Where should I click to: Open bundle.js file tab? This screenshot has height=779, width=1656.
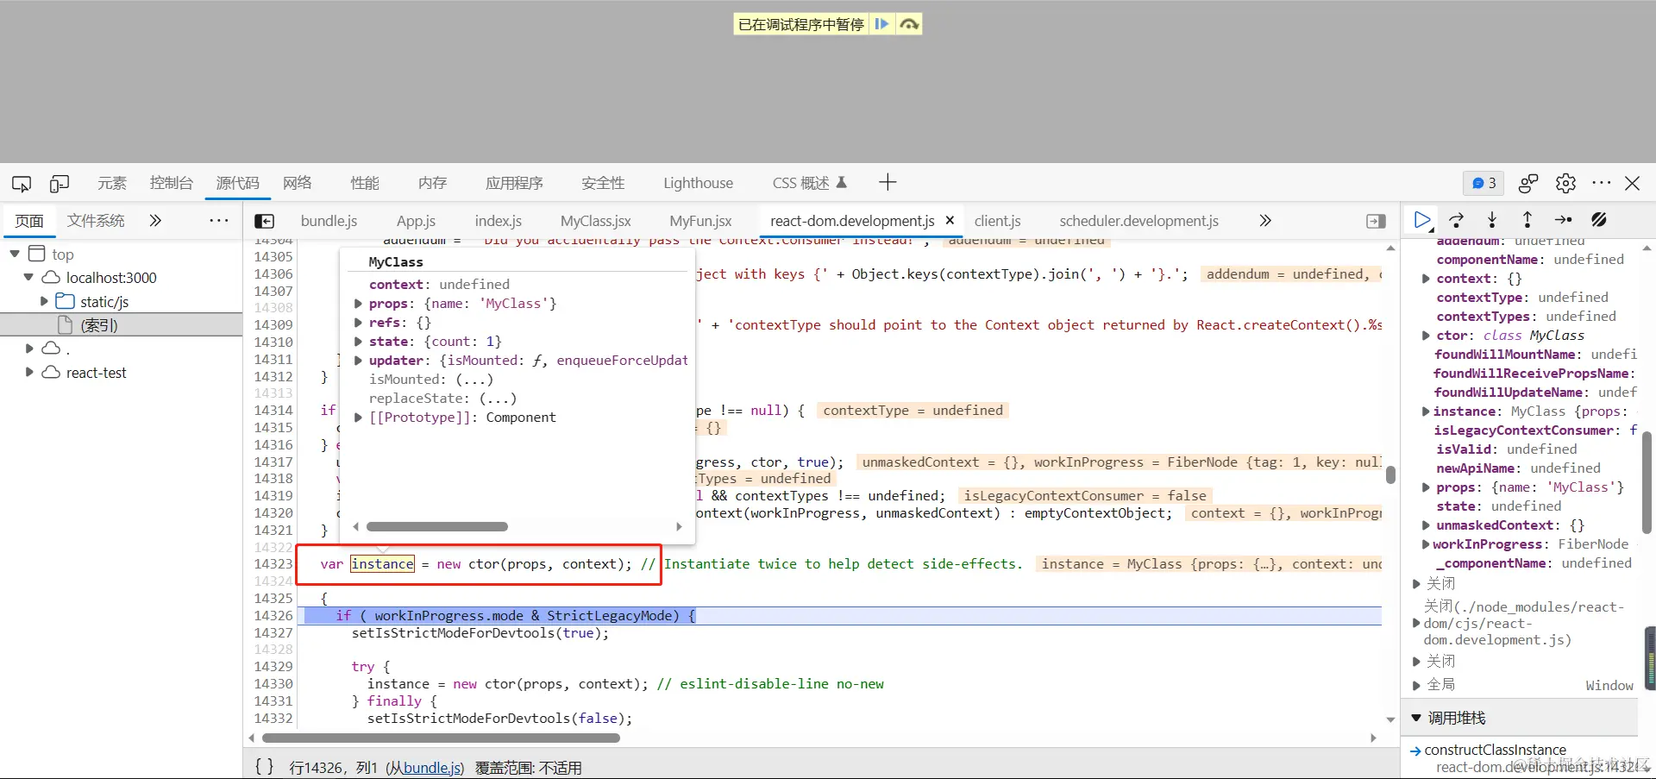coord(329,221)
